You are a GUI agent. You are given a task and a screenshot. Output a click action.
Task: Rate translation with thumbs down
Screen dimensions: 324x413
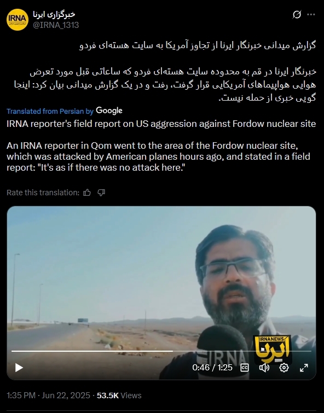click(x=101, y=193)
